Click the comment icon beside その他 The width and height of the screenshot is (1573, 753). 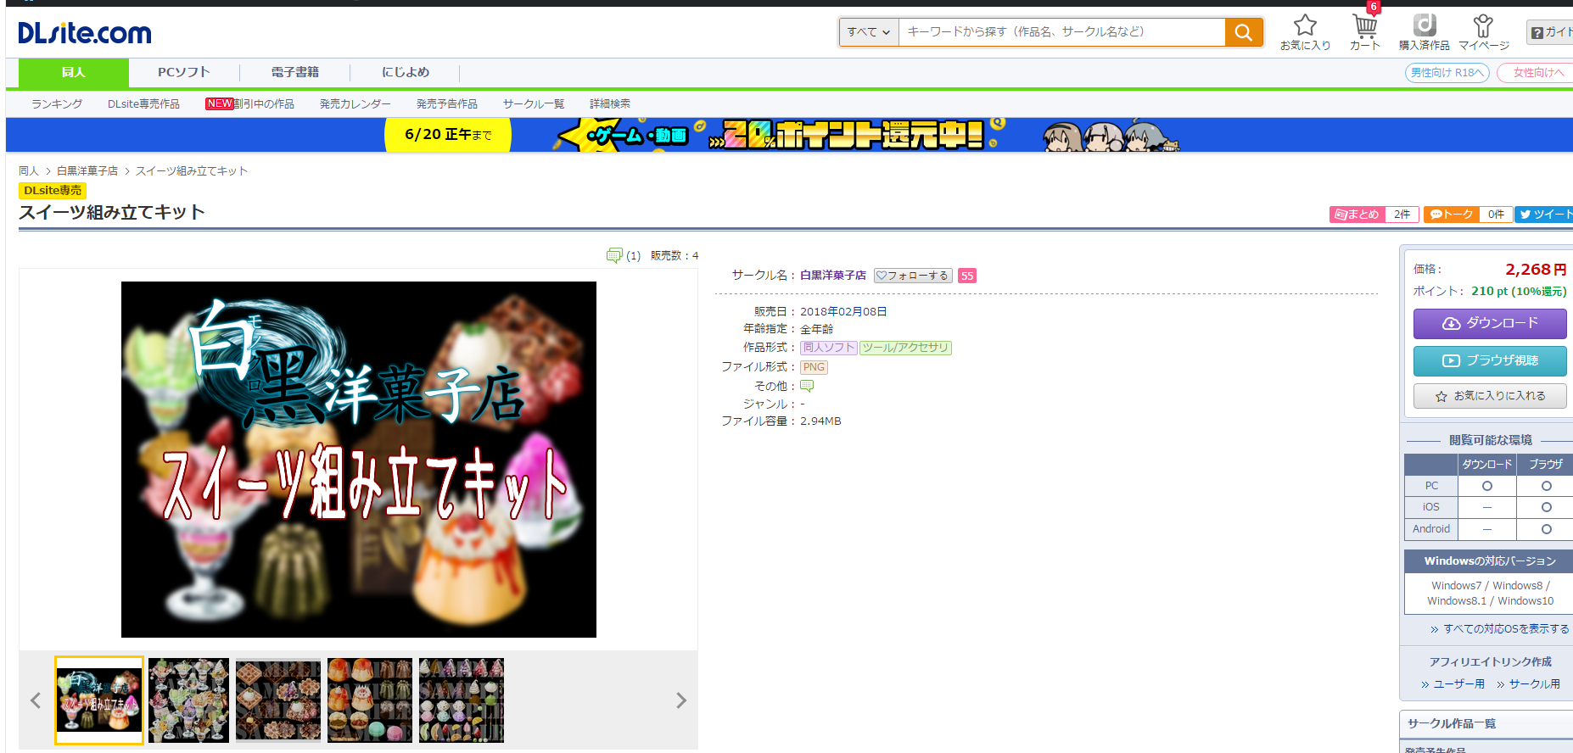[807, 386]
